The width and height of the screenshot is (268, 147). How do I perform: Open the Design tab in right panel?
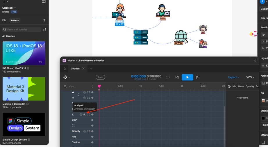[264, 9]
